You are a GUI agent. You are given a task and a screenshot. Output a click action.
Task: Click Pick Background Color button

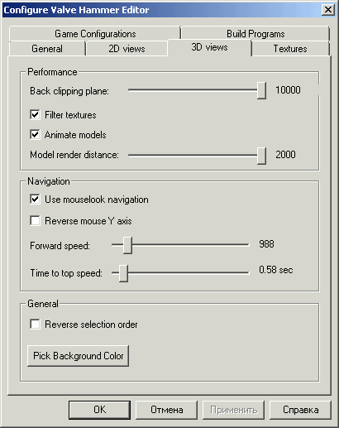click(79, 356)
